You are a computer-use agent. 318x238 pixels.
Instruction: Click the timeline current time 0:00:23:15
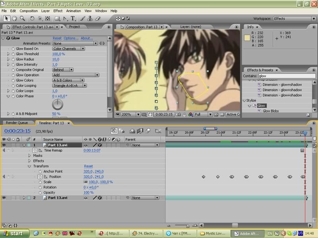(x=17, y=131)
